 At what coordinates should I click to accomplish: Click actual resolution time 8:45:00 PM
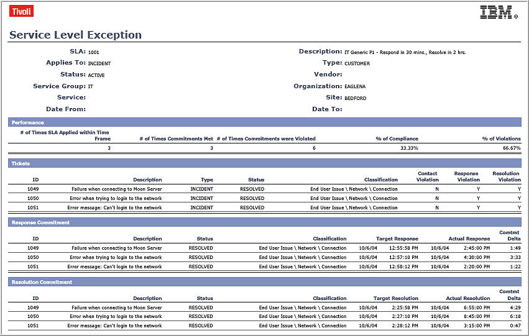point(477,317)
